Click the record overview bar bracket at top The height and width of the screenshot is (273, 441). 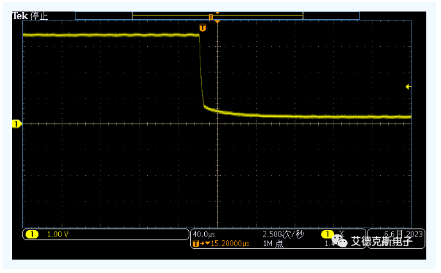[218, 16]
